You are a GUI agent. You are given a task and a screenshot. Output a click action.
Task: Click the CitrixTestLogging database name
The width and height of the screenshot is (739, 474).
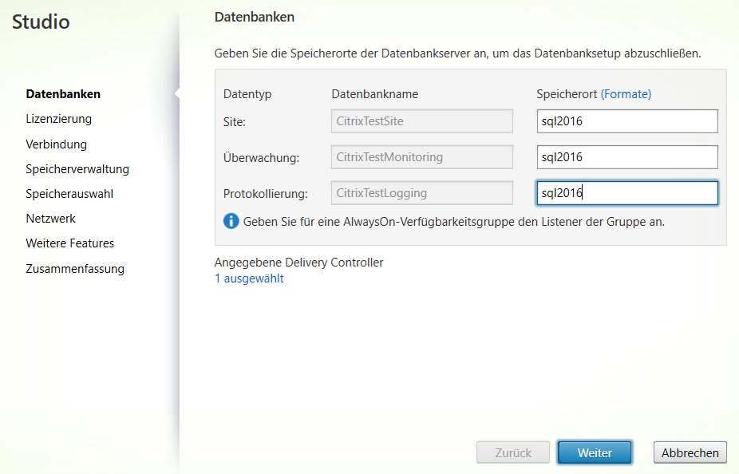(421, 192)
